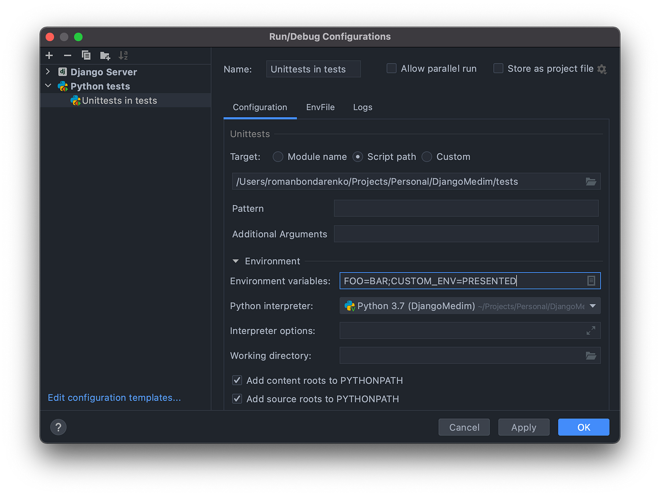The image size is (660, 496).
Task: Copy the Unittests configuration
Action: (x=86, y=55)
